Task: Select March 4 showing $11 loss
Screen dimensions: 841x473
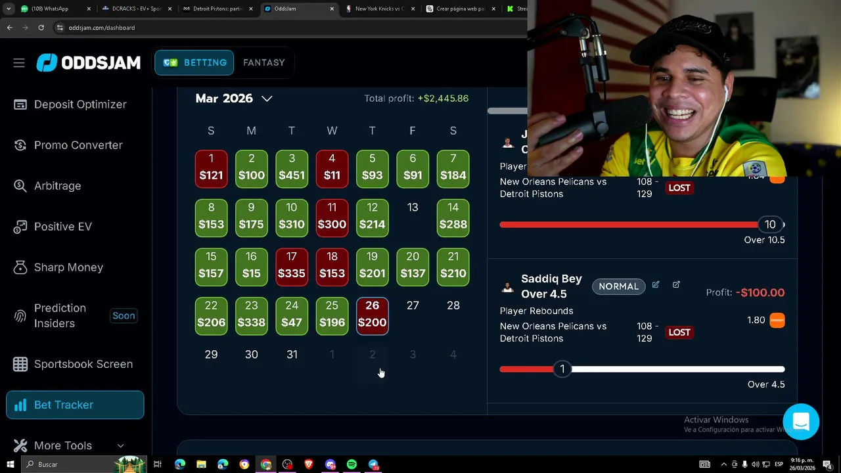Action: tap(332, 168)
